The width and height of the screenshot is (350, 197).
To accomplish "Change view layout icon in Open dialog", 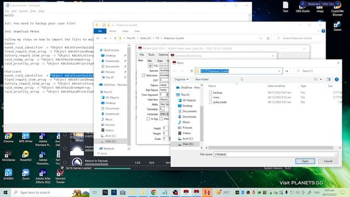I will 316,79.
